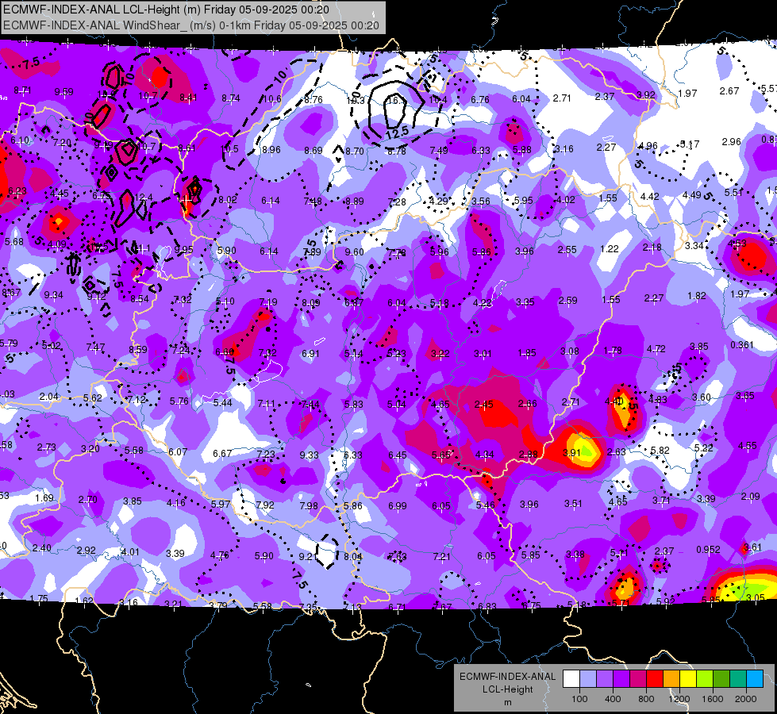Viewport: 777px width, 714px height.
Task: Click the wind shear value 2.45
Action: point(483,405)
